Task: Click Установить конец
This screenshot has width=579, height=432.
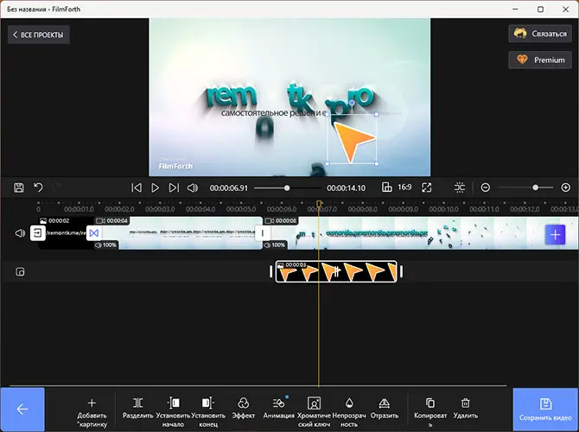Action: tap(208, 413)
